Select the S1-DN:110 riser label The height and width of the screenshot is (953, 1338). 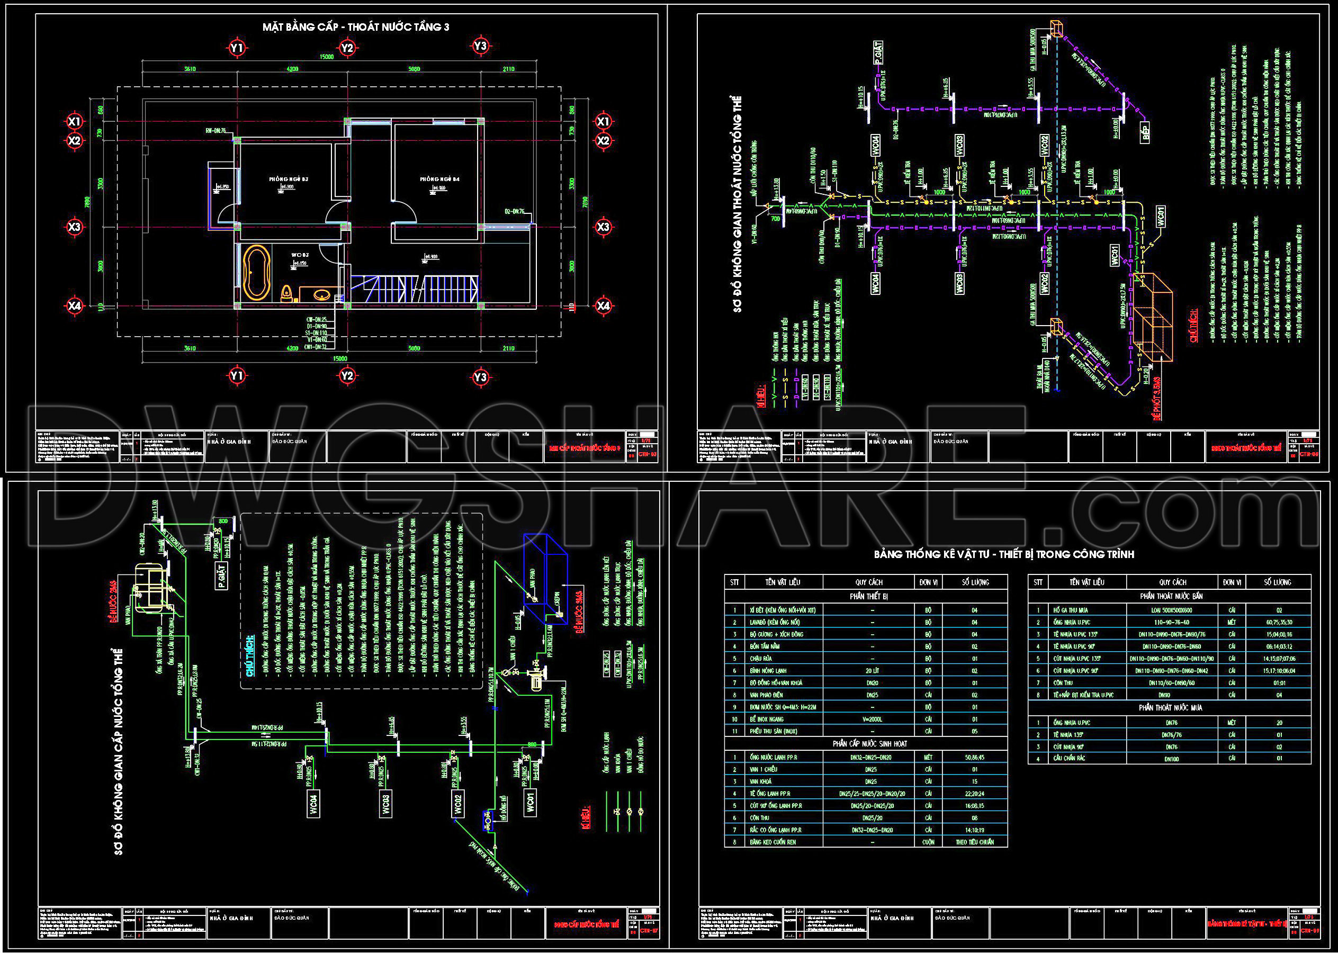[x=316, y=332]
